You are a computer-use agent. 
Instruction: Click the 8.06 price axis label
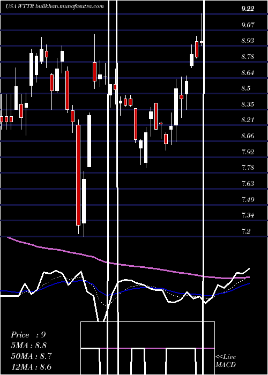pos(248,136)
